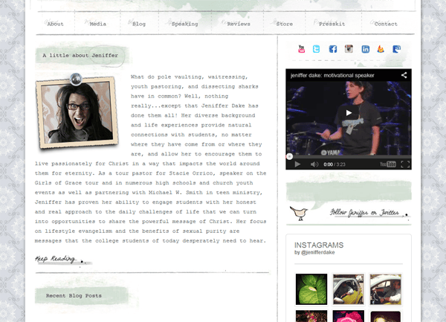
Task: Open the Instagram camera icon
Action: pyautogui.click(x=349, y=49)
